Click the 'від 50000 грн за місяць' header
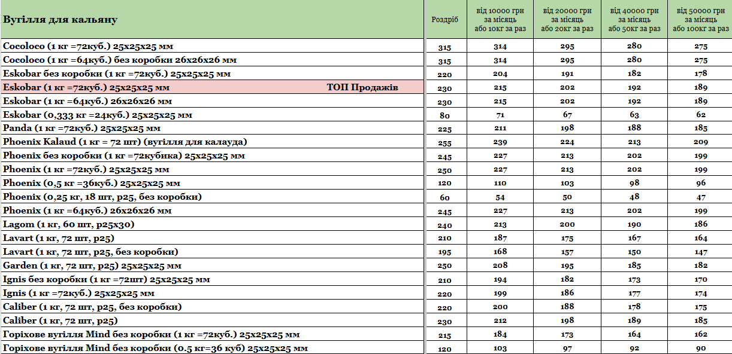 701,19
